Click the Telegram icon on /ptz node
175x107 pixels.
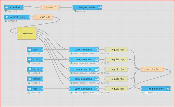(29, 49)
